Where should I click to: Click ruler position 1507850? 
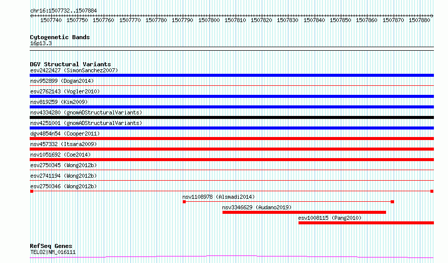click(341, 20)
